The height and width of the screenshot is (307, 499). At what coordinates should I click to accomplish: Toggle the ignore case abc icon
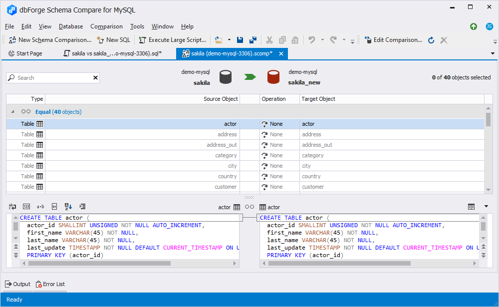click(12, 207)
